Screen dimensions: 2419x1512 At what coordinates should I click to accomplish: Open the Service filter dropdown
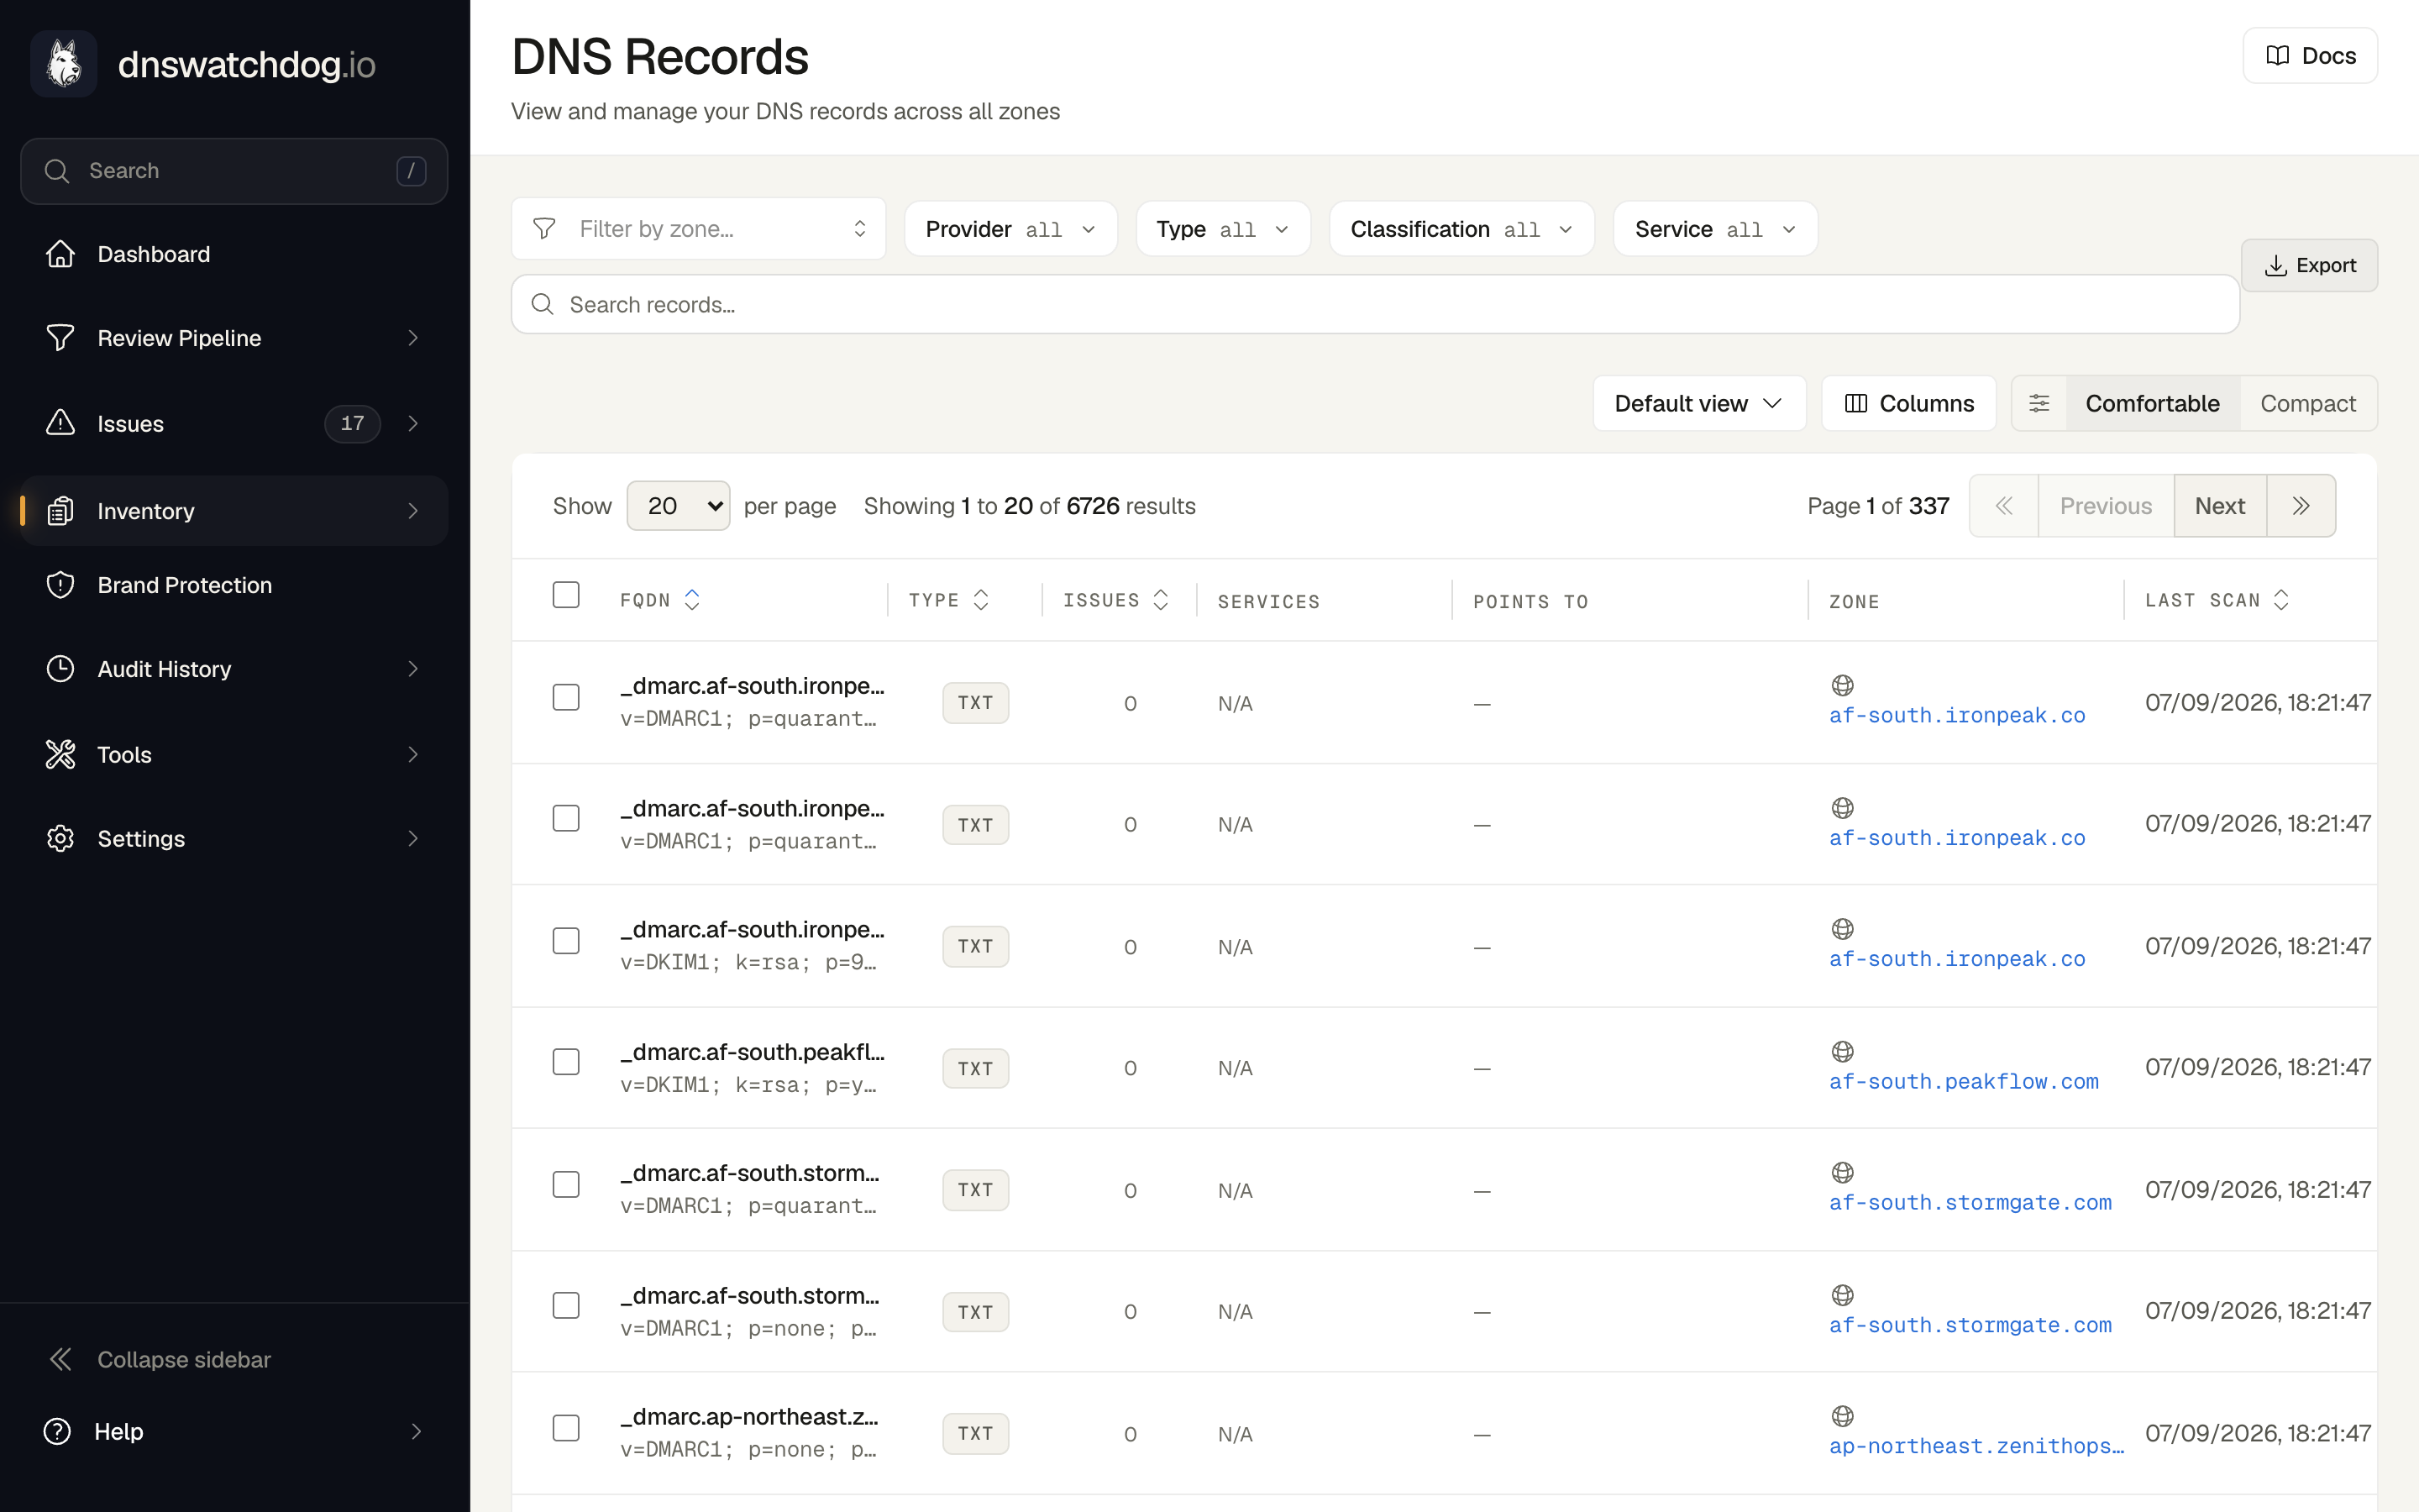point(1715,229)
